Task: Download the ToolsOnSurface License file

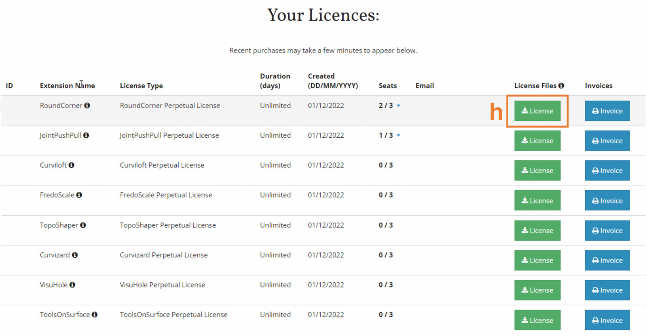Action: [x=537, y=320]
